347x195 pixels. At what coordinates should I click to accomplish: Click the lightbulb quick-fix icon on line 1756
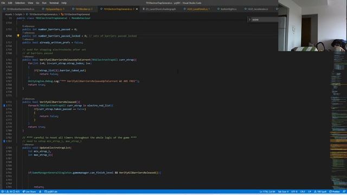point(18,36)
